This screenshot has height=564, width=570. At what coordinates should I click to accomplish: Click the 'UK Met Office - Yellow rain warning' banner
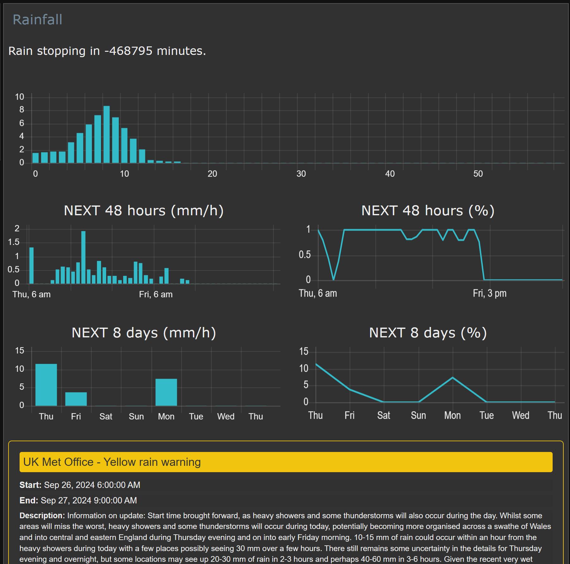286,462
